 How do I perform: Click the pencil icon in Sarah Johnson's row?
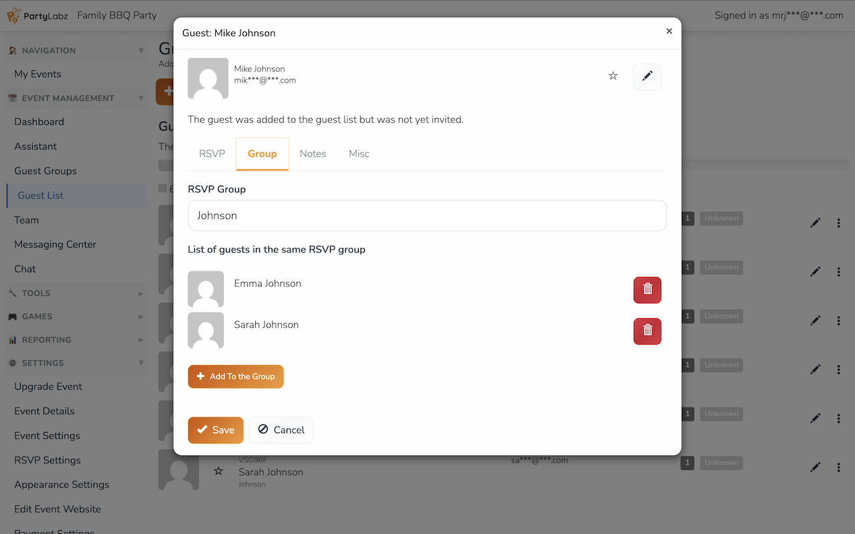pyautogui.click(x=815, y=467)
